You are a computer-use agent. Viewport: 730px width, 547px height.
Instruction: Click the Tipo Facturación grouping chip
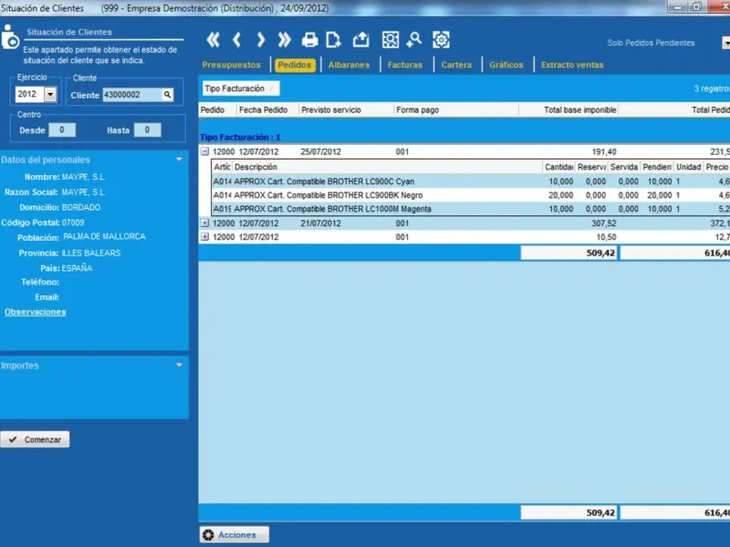(x=241, y=88)
